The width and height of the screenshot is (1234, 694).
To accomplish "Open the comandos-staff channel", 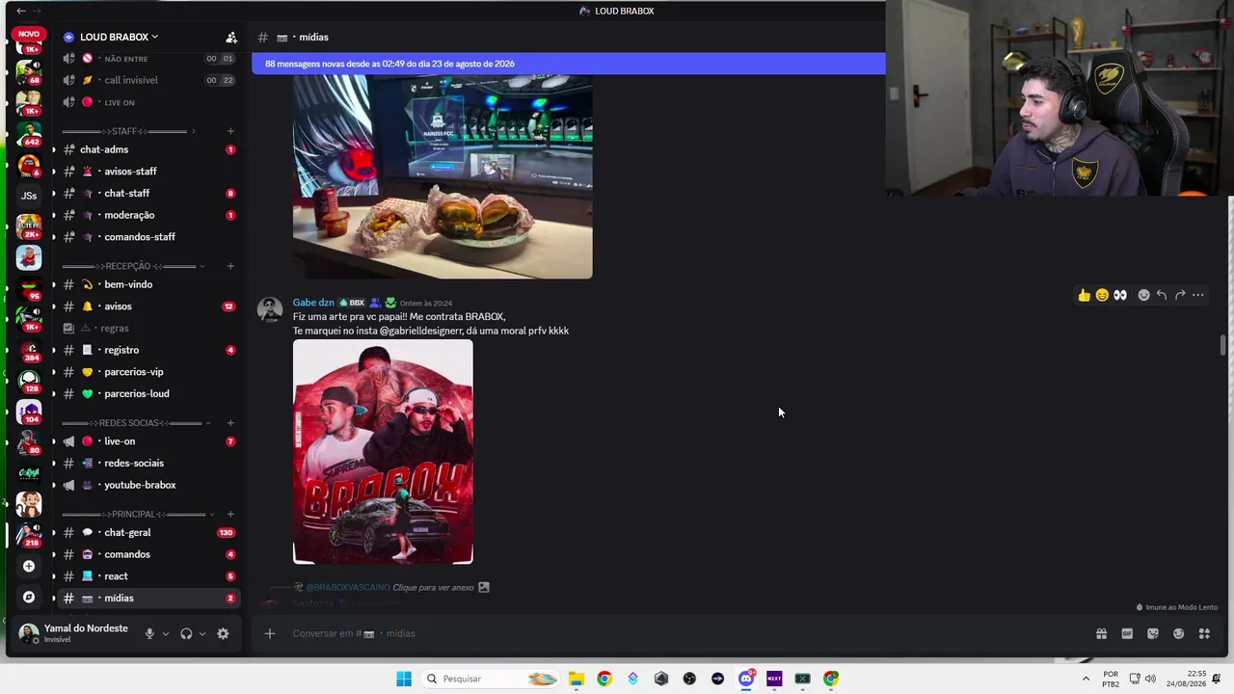I will (x=148, y=237).
